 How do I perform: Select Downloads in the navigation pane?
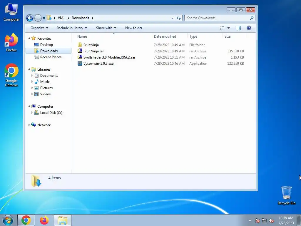pos(49,51)
